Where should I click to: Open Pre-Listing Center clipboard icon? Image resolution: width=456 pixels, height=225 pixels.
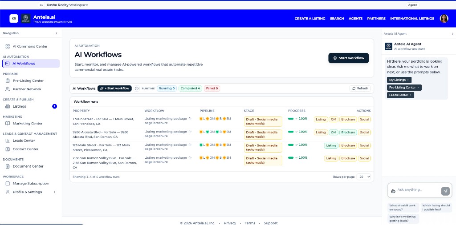[8, 81]
